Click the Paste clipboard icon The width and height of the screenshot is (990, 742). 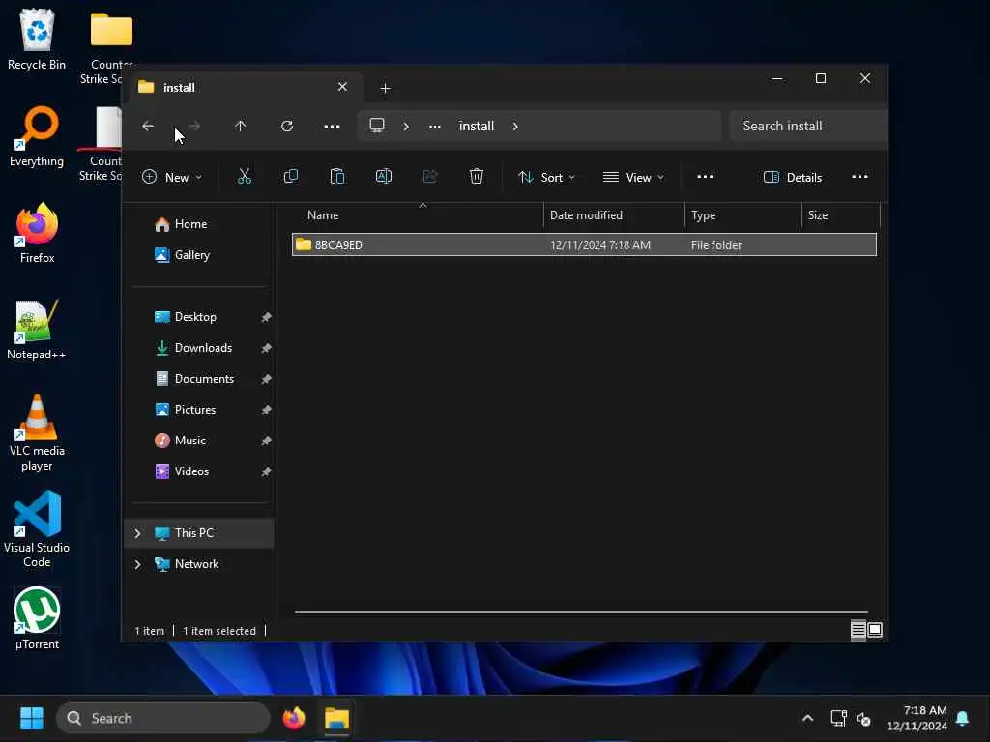click(337, 177)
